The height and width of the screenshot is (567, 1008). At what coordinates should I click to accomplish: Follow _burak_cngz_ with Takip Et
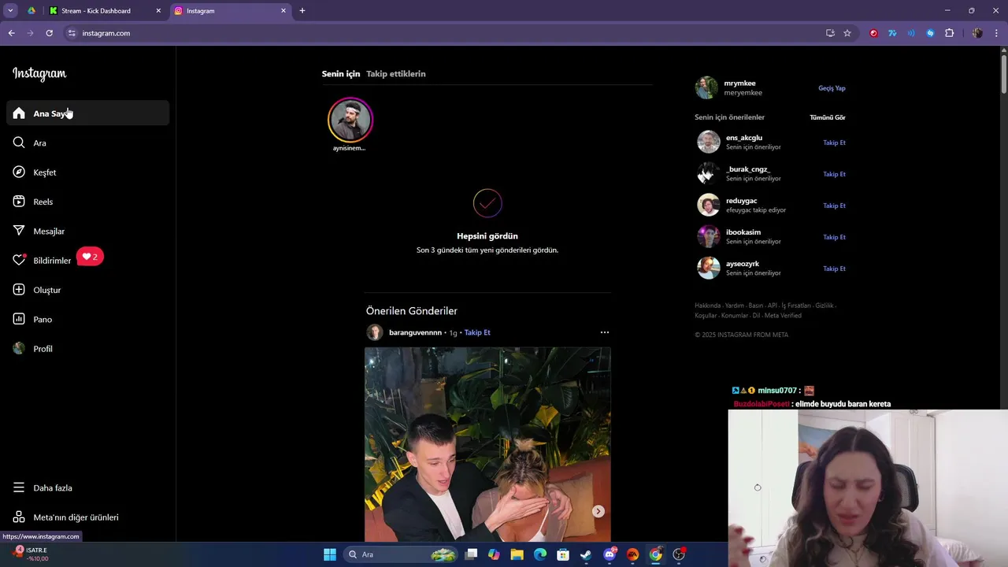click(834, 174)
